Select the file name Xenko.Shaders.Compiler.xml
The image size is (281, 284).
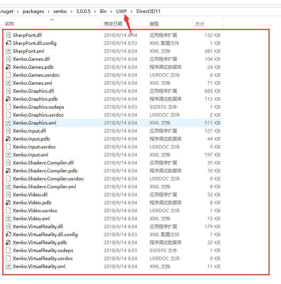44,187
